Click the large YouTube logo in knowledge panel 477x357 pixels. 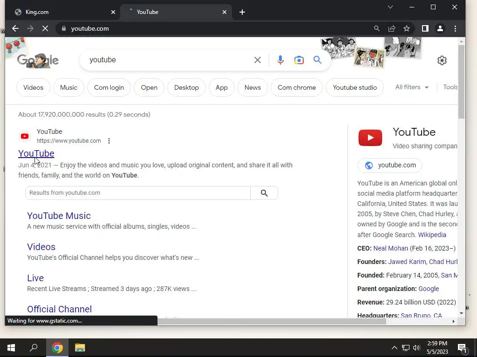click(x=370, y=138)
